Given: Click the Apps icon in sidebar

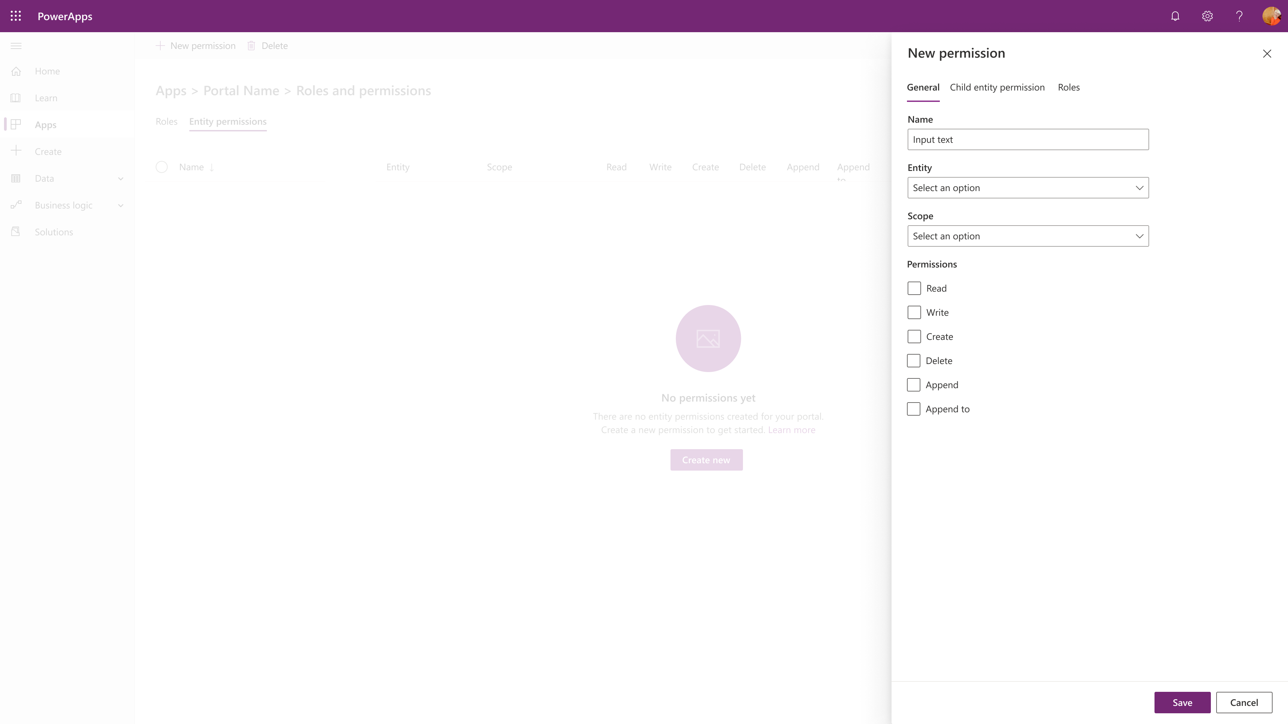Looking at the screenshot, I should 16,124.
